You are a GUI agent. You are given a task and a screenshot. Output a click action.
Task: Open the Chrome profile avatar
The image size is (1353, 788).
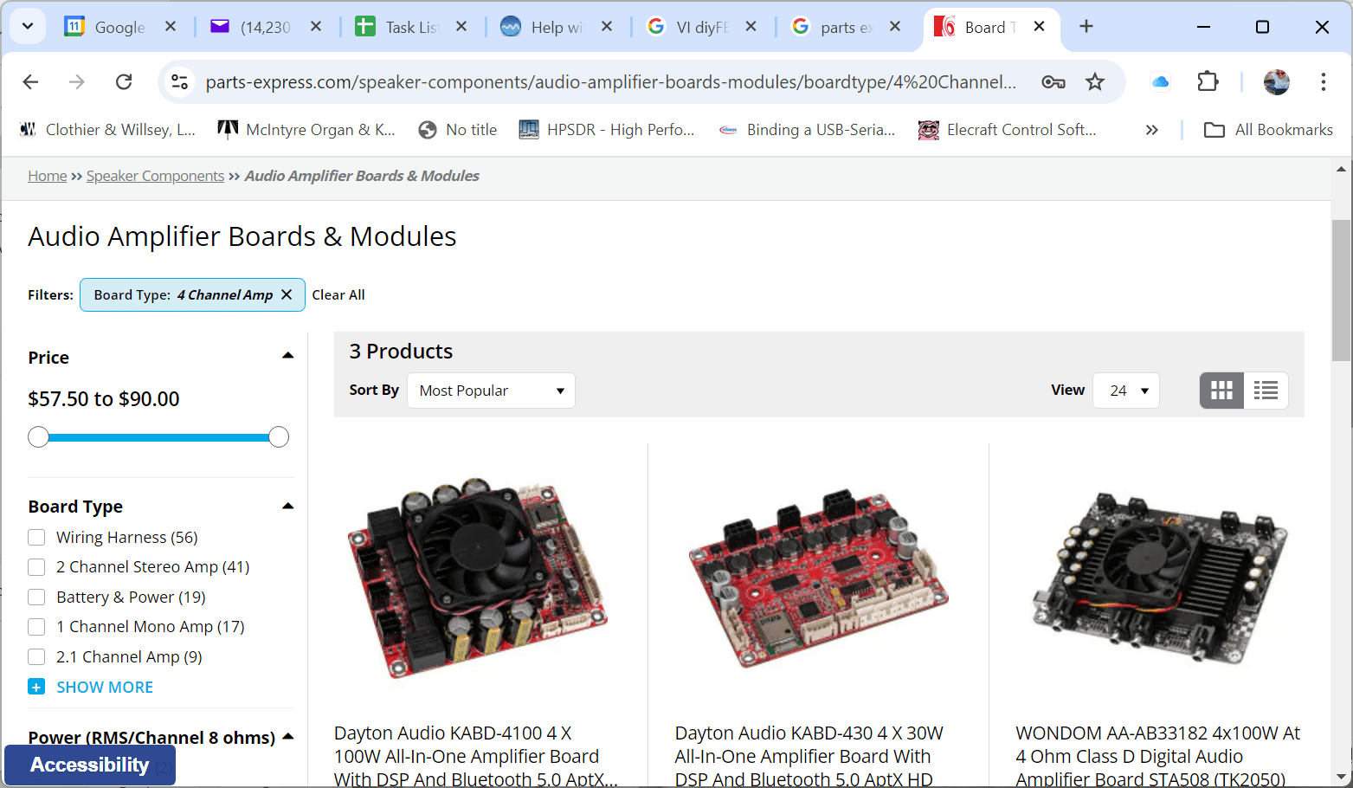coord(1277,81)
